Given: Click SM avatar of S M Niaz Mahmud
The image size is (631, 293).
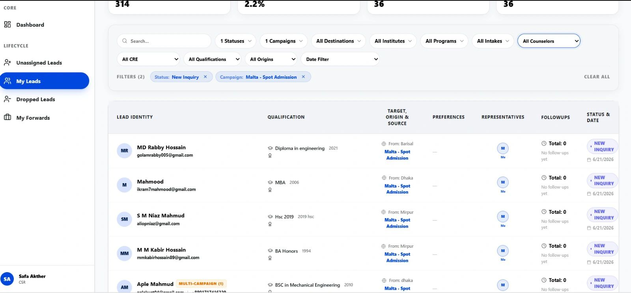Looking at the screenshot, I should (124, 219).
